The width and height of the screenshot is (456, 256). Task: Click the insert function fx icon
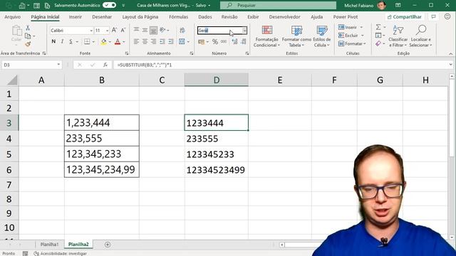[x=105, y=65]
